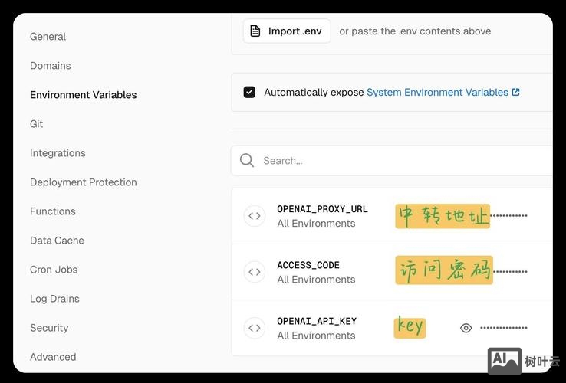
Task: Click the code icon beside OPENAI_PROXY_URL
Action: [255, 216]
